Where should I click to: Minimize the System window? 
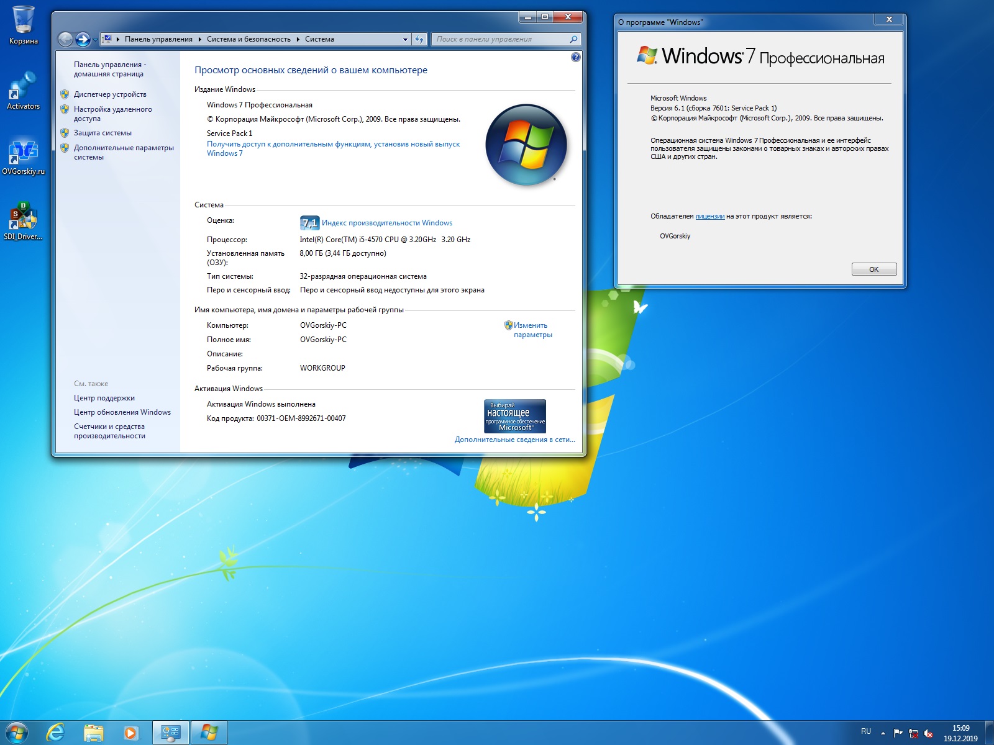[x=528, y=17]
